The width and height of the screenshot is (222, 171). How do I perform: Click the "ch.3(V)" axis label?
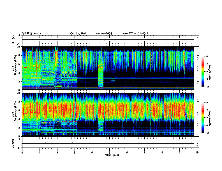tap(13, 143)
